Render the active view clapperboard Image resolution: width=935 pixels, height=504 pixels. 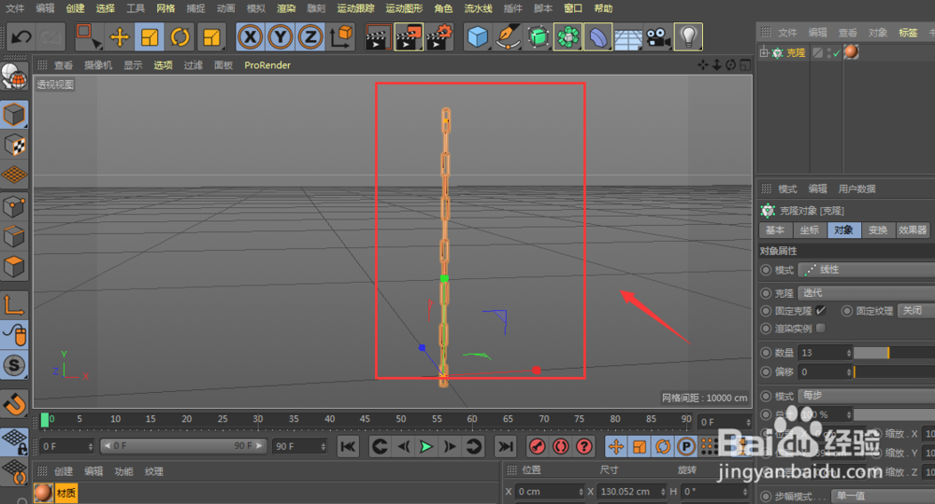tap(378, 37)
